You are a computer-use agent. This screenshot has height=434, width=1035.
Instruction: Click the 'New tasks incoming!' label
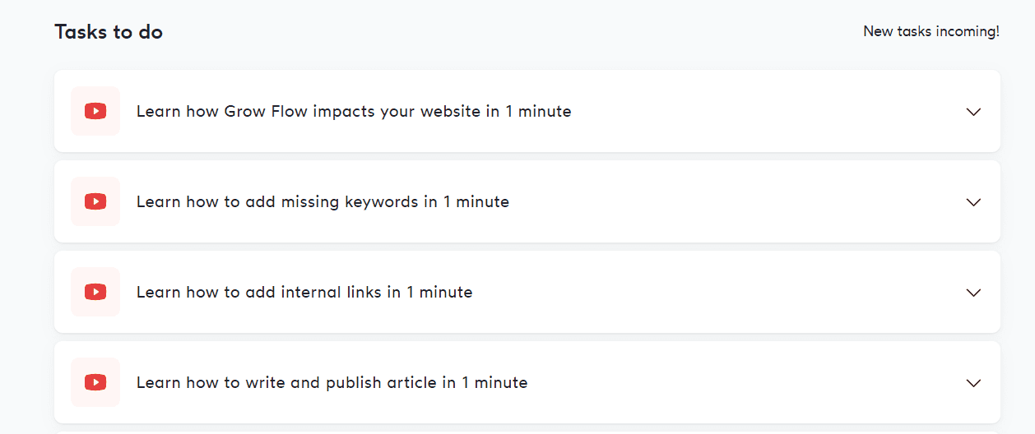point(931,32)
